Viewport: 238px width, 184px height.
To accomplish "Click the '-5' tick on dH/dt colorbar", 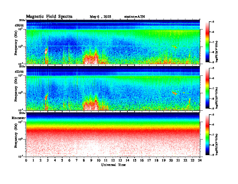I will point(213,22).
